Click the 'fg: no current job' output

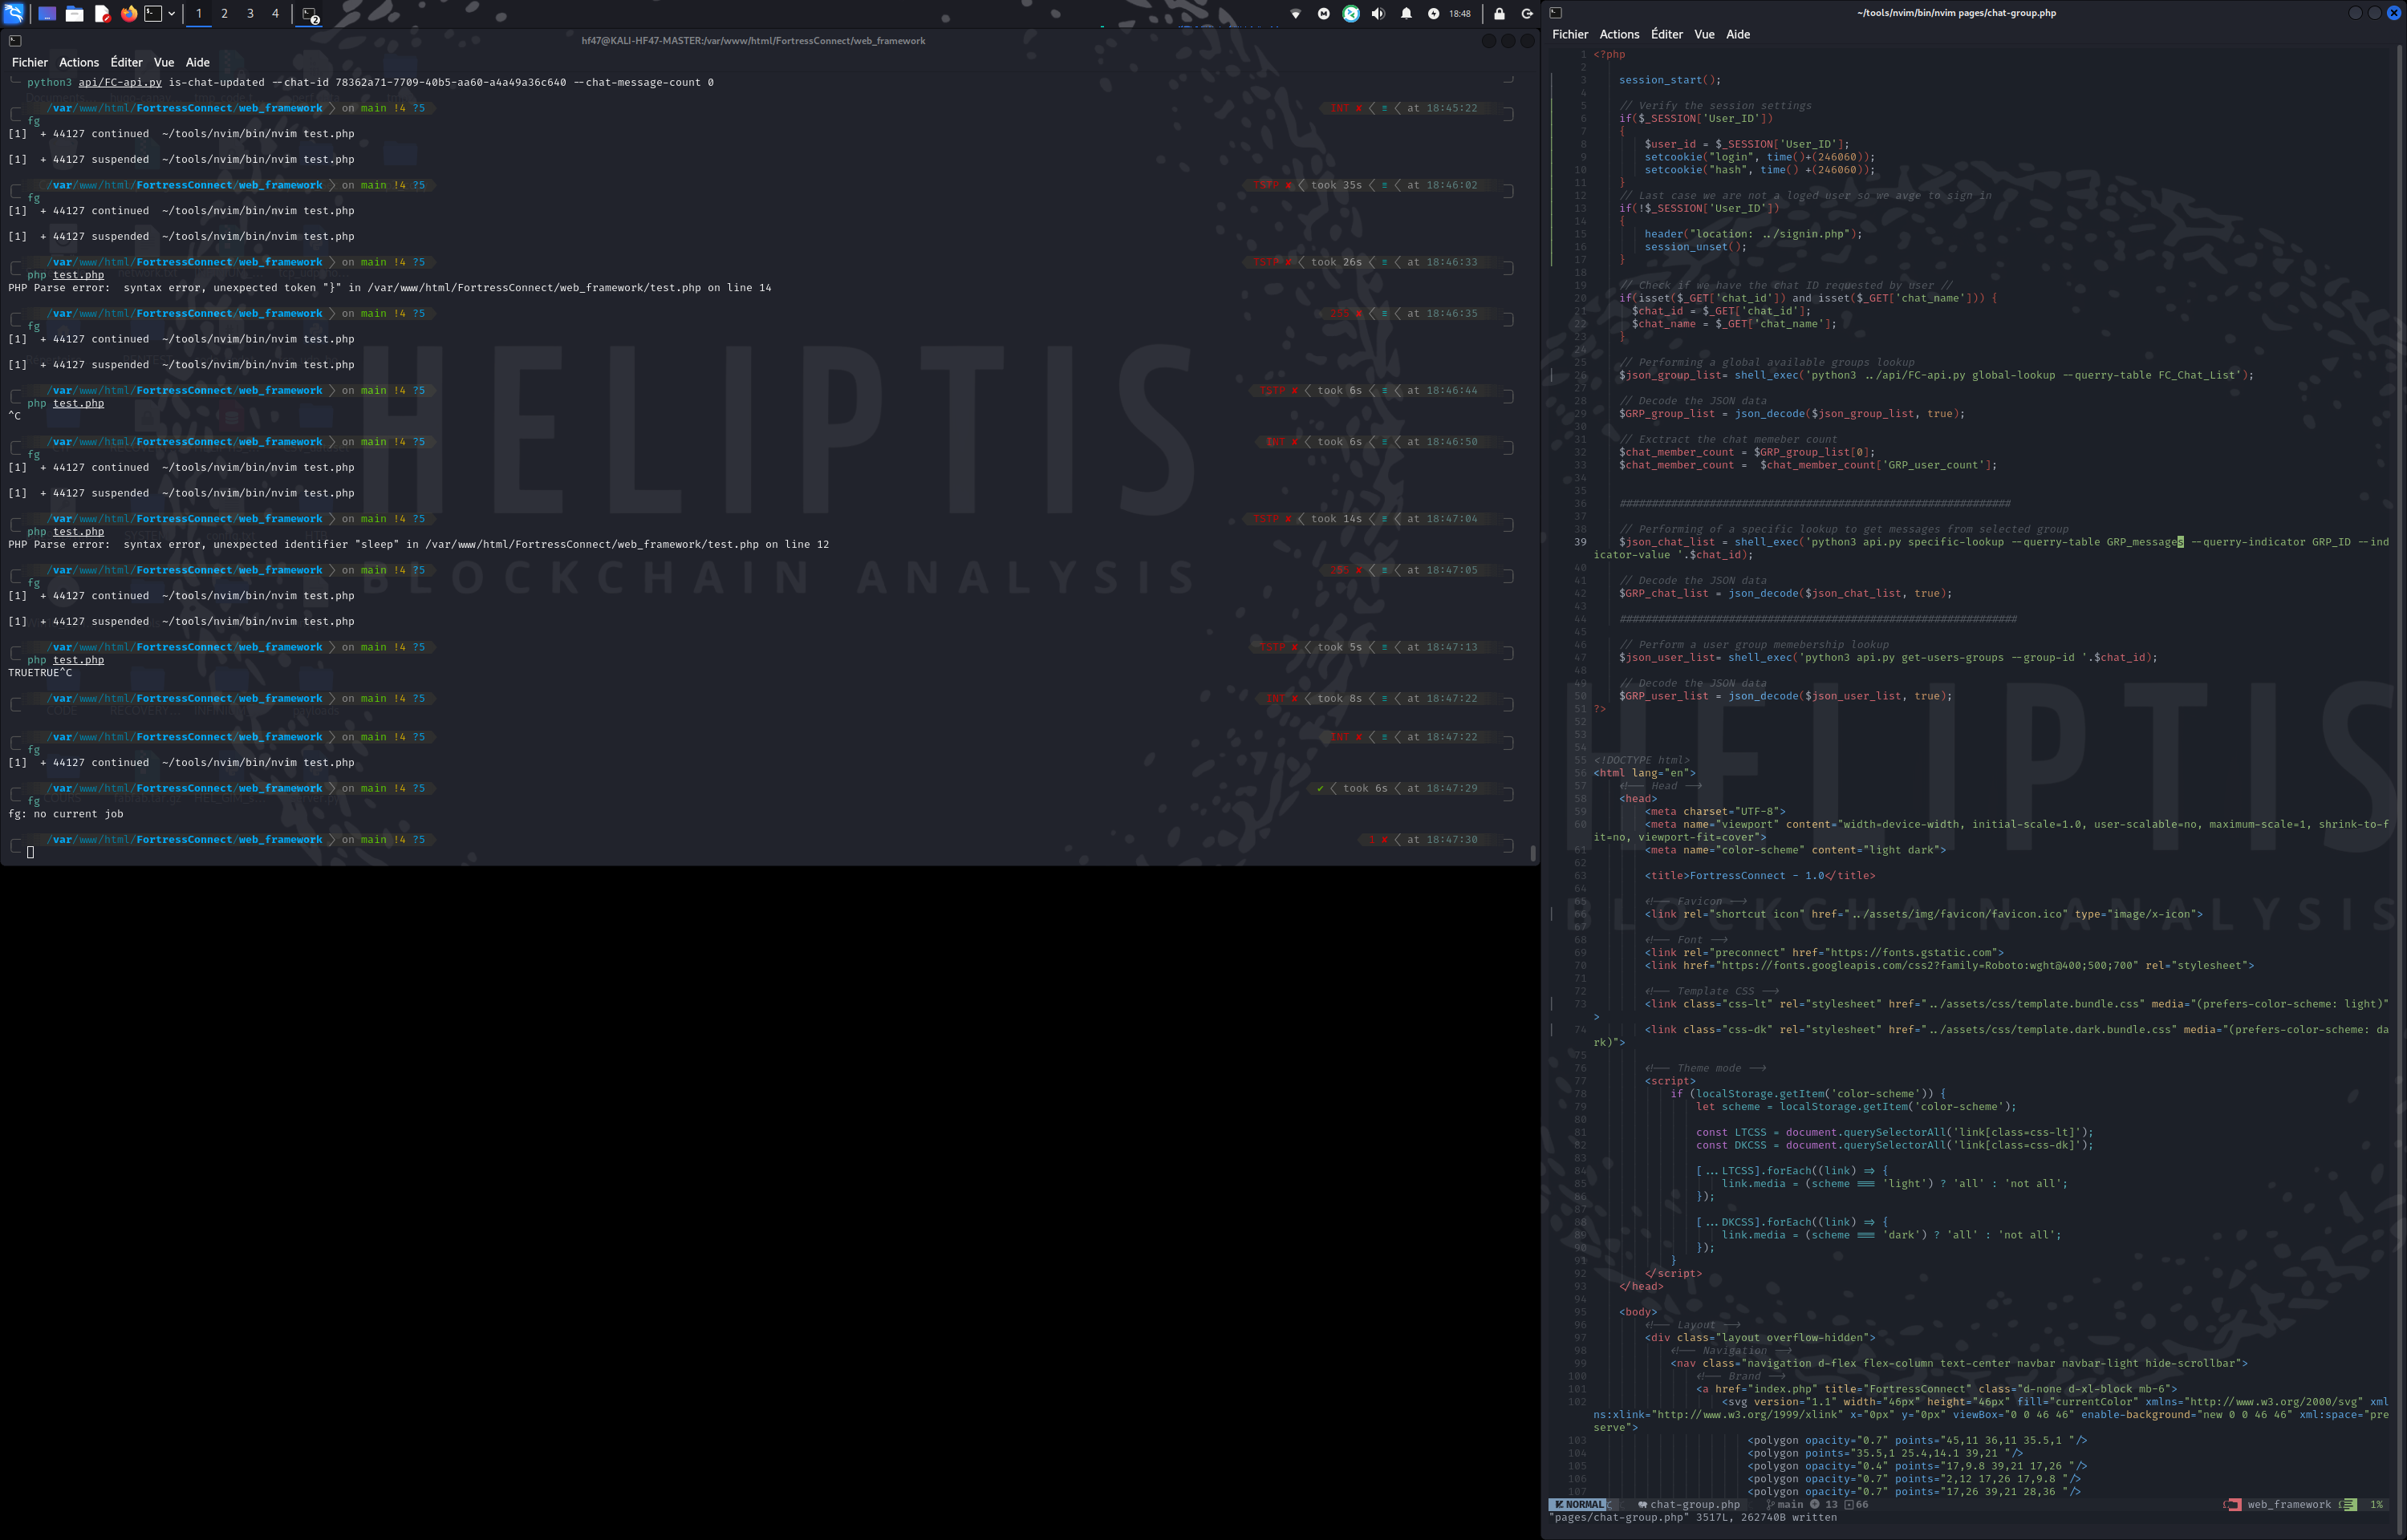point(66,814)
